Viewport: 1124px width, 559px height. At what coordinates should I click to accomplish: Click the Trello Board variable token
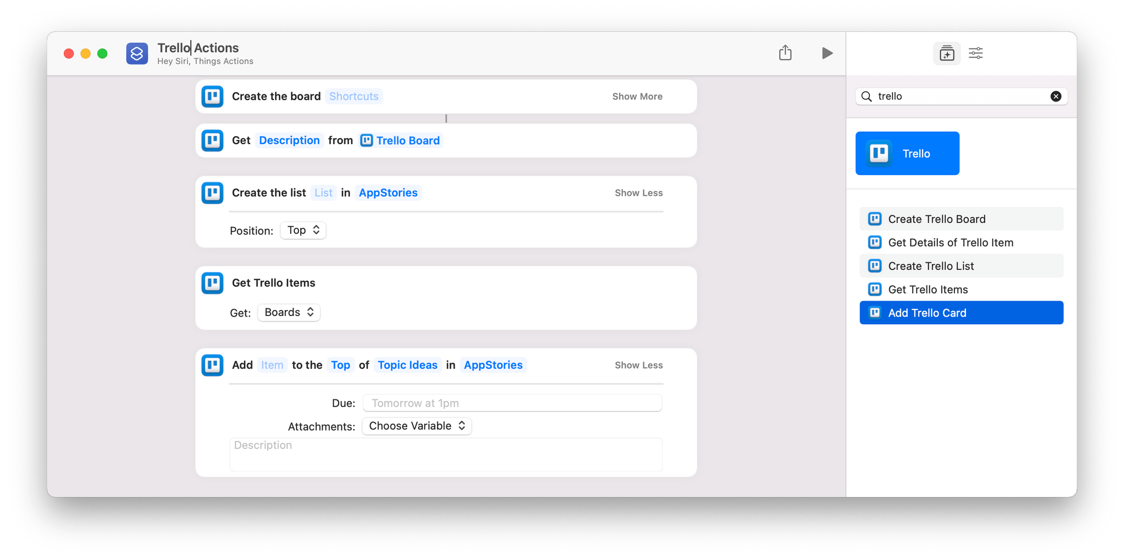[x=400, y=140]
